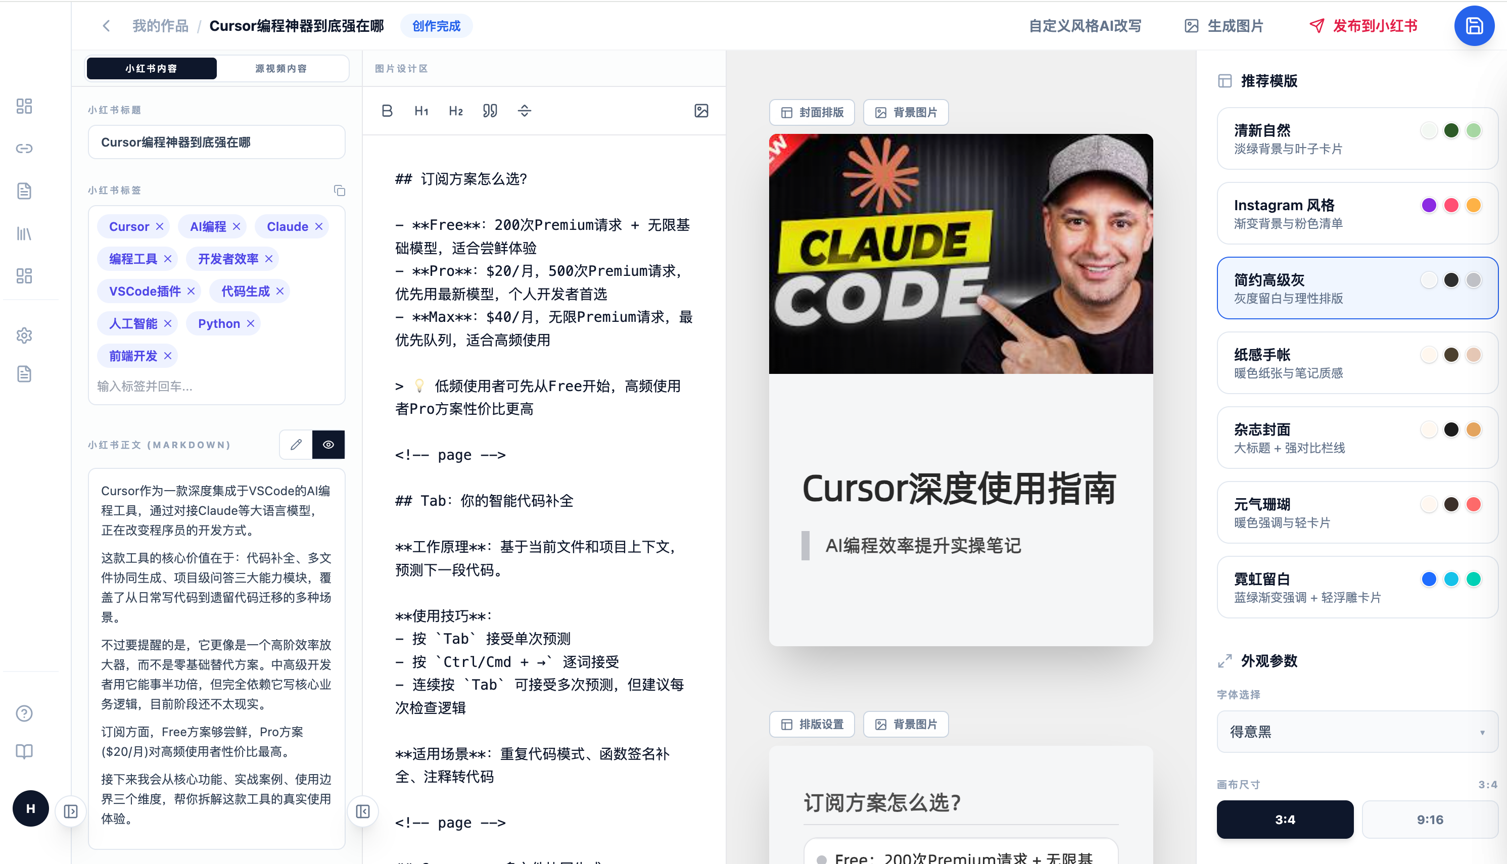Toggle markdown preview eye icon
The image size is (1507, 864).
[328, 445]
